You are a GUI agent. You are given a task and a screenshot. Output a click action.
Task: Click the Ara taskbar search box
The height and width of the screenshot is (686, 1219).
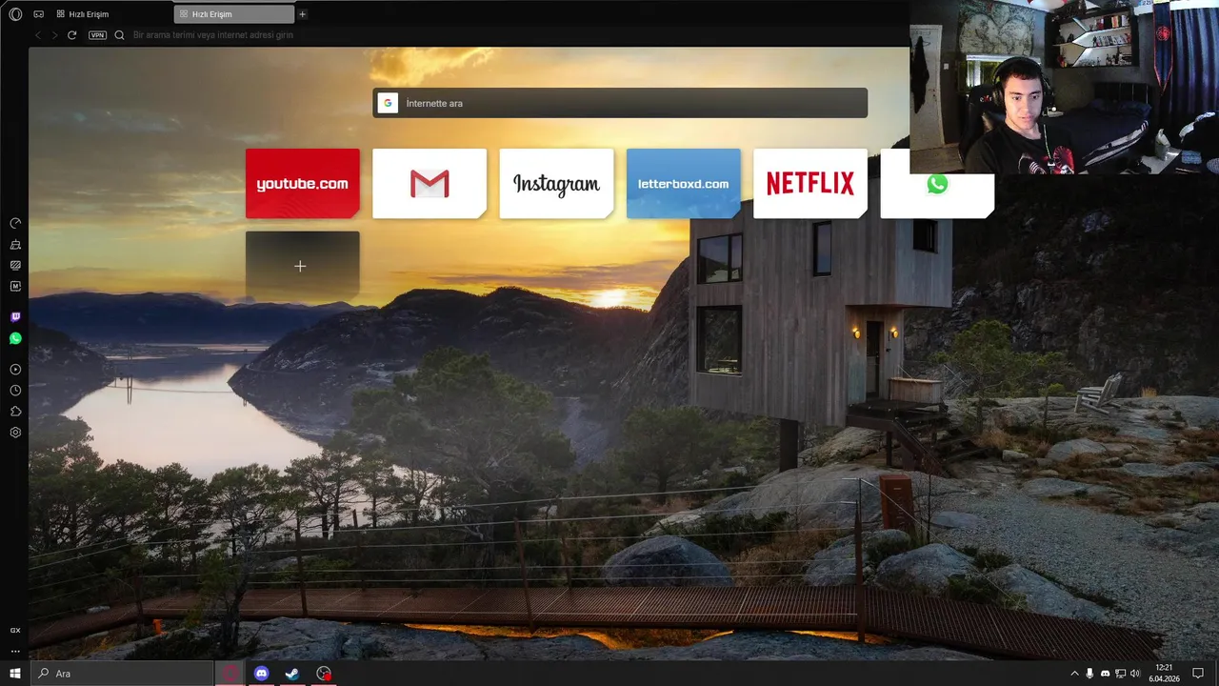(x=122, y=674)
